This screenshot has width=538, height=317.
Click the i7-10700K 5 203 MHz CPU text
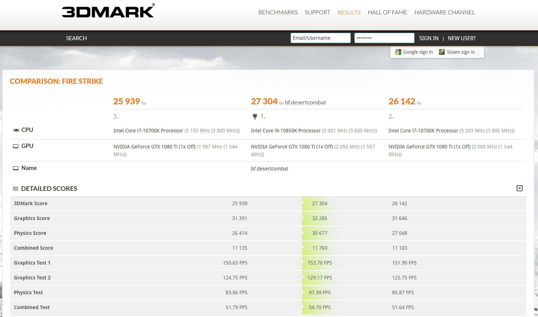pos(452,131)
